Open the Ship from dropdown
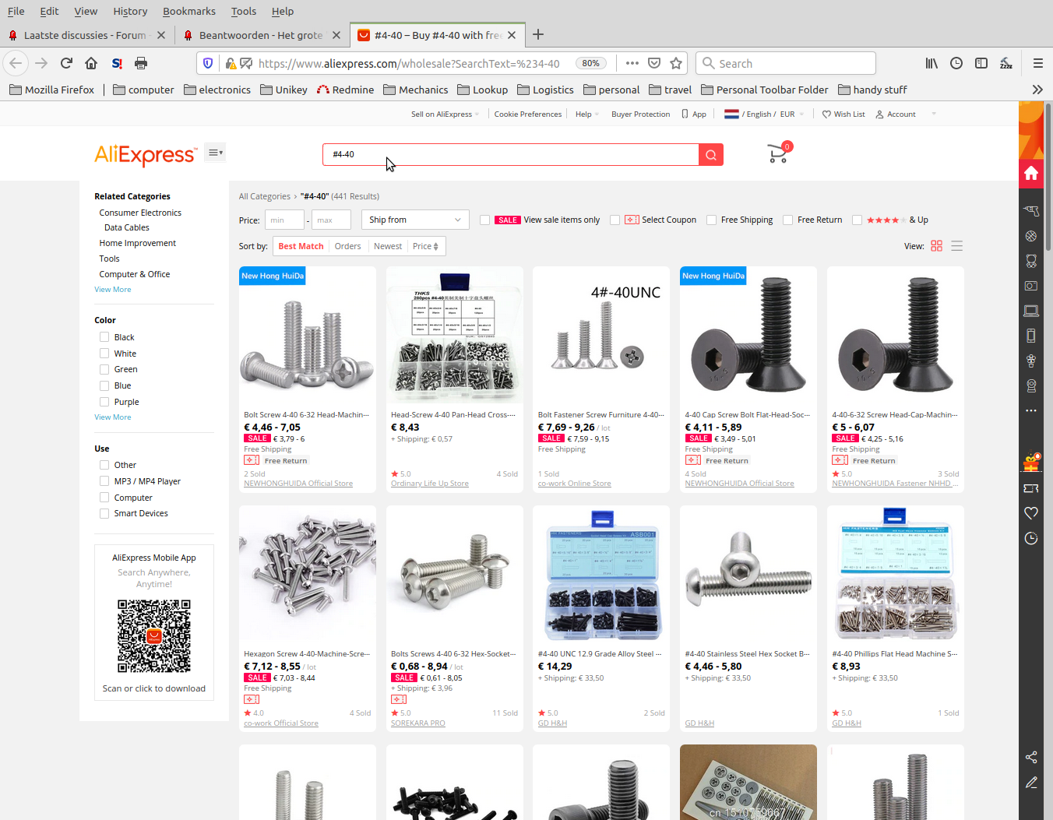Screen dimensions: 1053x820 (x=415, y=220)
